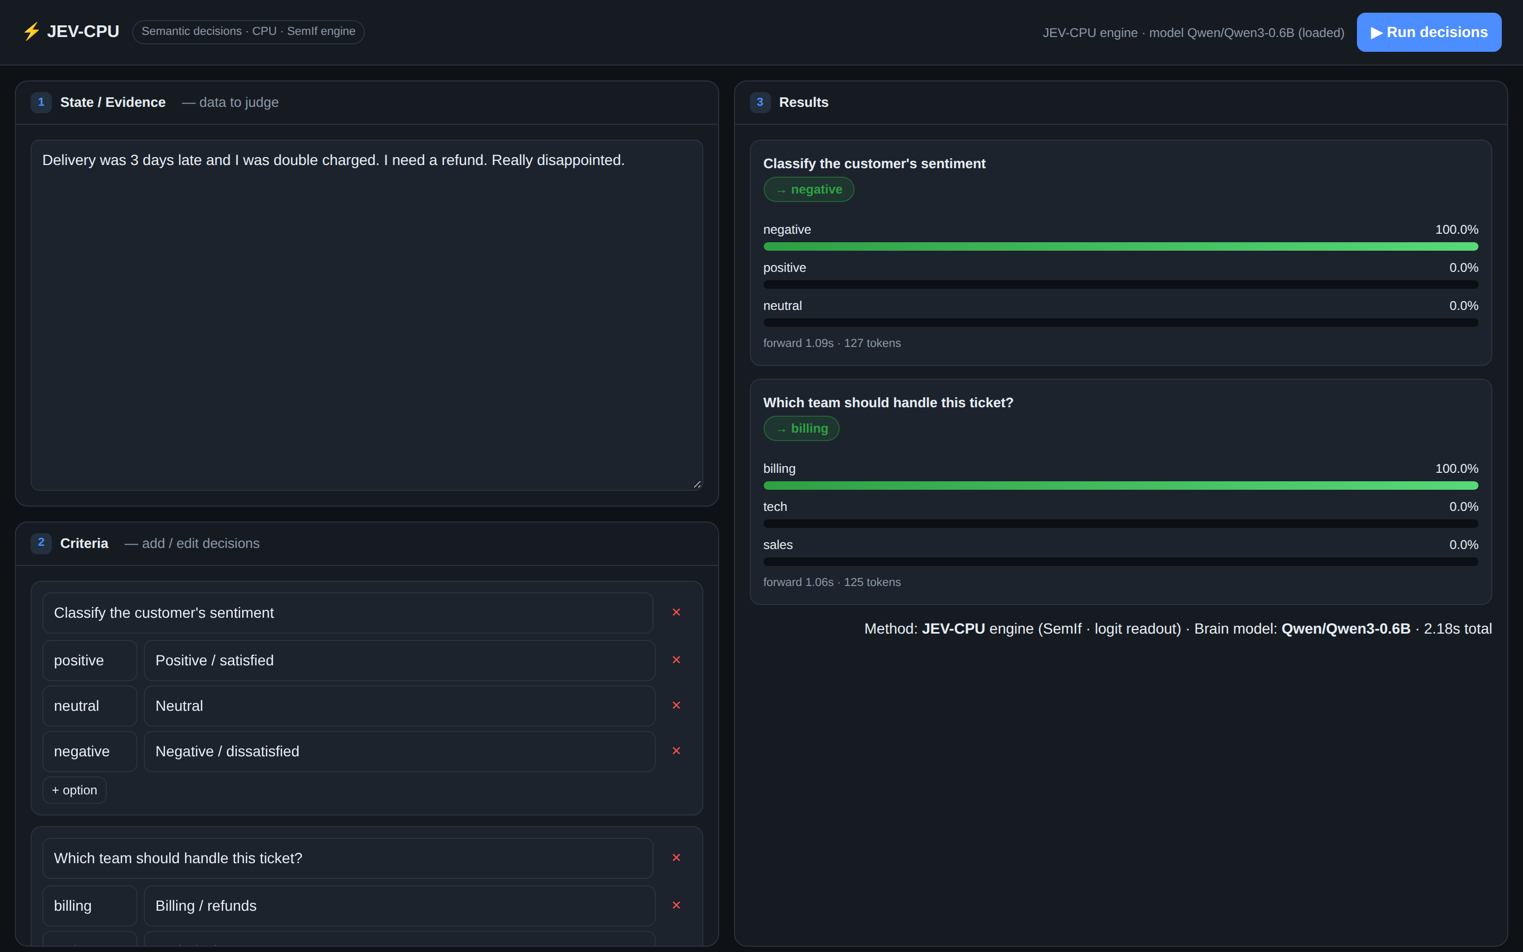The image size is (1523, 952).
Task: Remove the 'Which team should handle this ticket?' criterion
Action: [x=676, y=857]
